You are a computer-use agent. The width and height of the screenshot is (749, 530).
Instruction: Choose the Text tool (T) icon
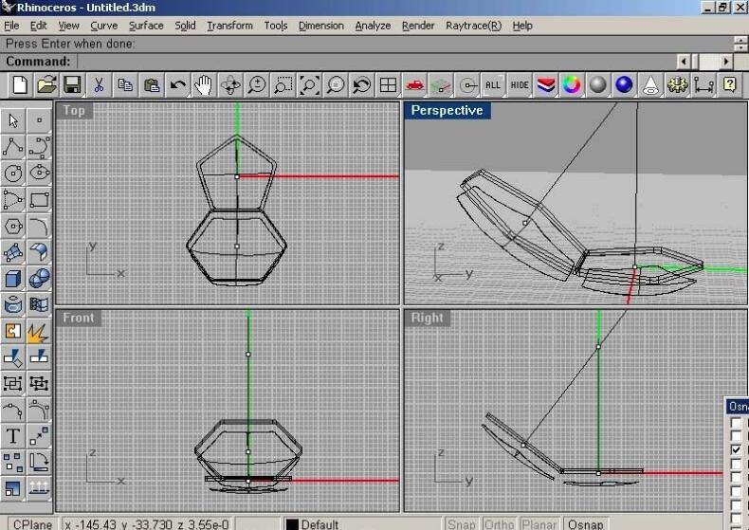(x=13, y=436)
